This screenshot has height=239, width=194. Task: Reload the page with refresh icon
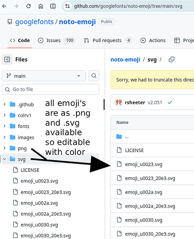coord(29,6)
